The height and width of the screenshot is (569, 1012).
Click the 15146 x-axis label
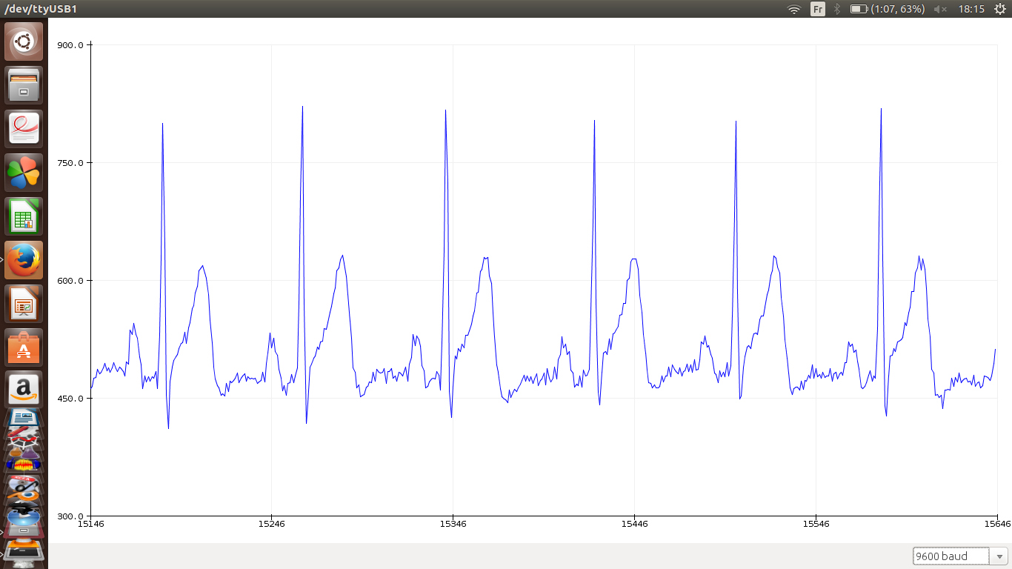tap(90, 524)
